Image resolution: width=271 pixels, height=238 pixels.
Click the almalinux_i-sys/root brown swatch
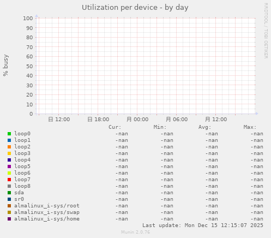pos(9,206)
